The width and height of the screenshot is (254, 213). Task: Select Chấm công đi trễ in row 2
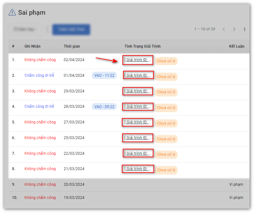(x=39, y=75)
